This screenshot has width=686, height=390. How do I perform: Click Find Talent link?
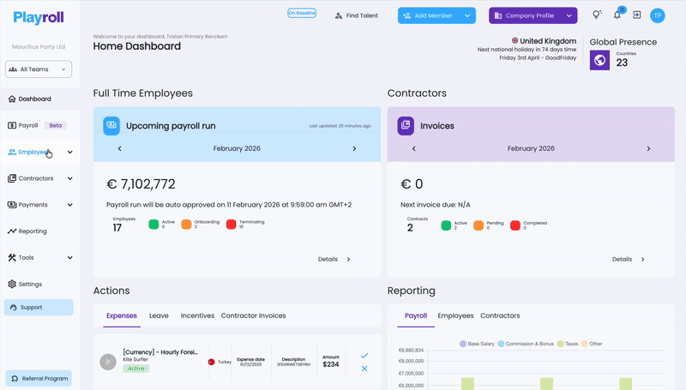[357, 15]
